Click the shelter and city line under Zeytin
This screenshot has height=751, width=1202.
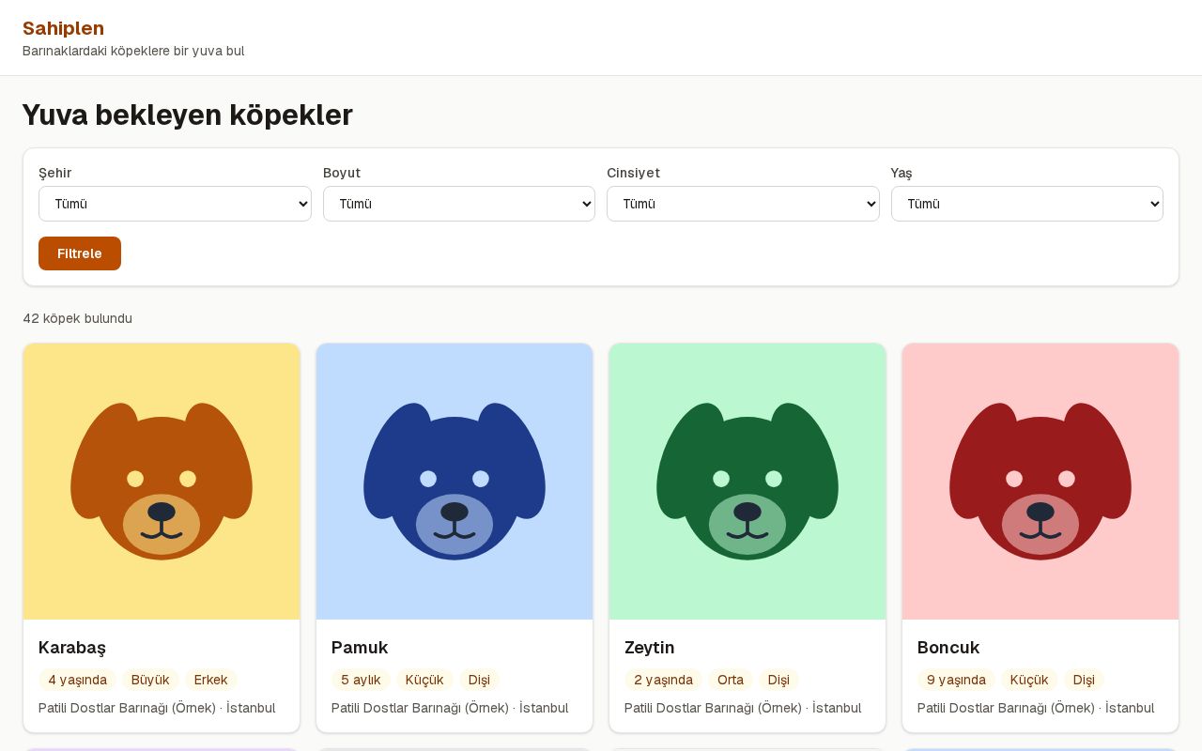click(x=743, y=708)
